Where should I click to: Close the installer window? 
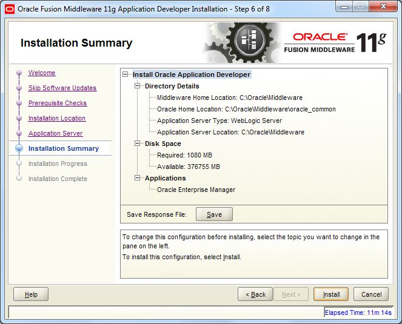(x=383, y=7)
